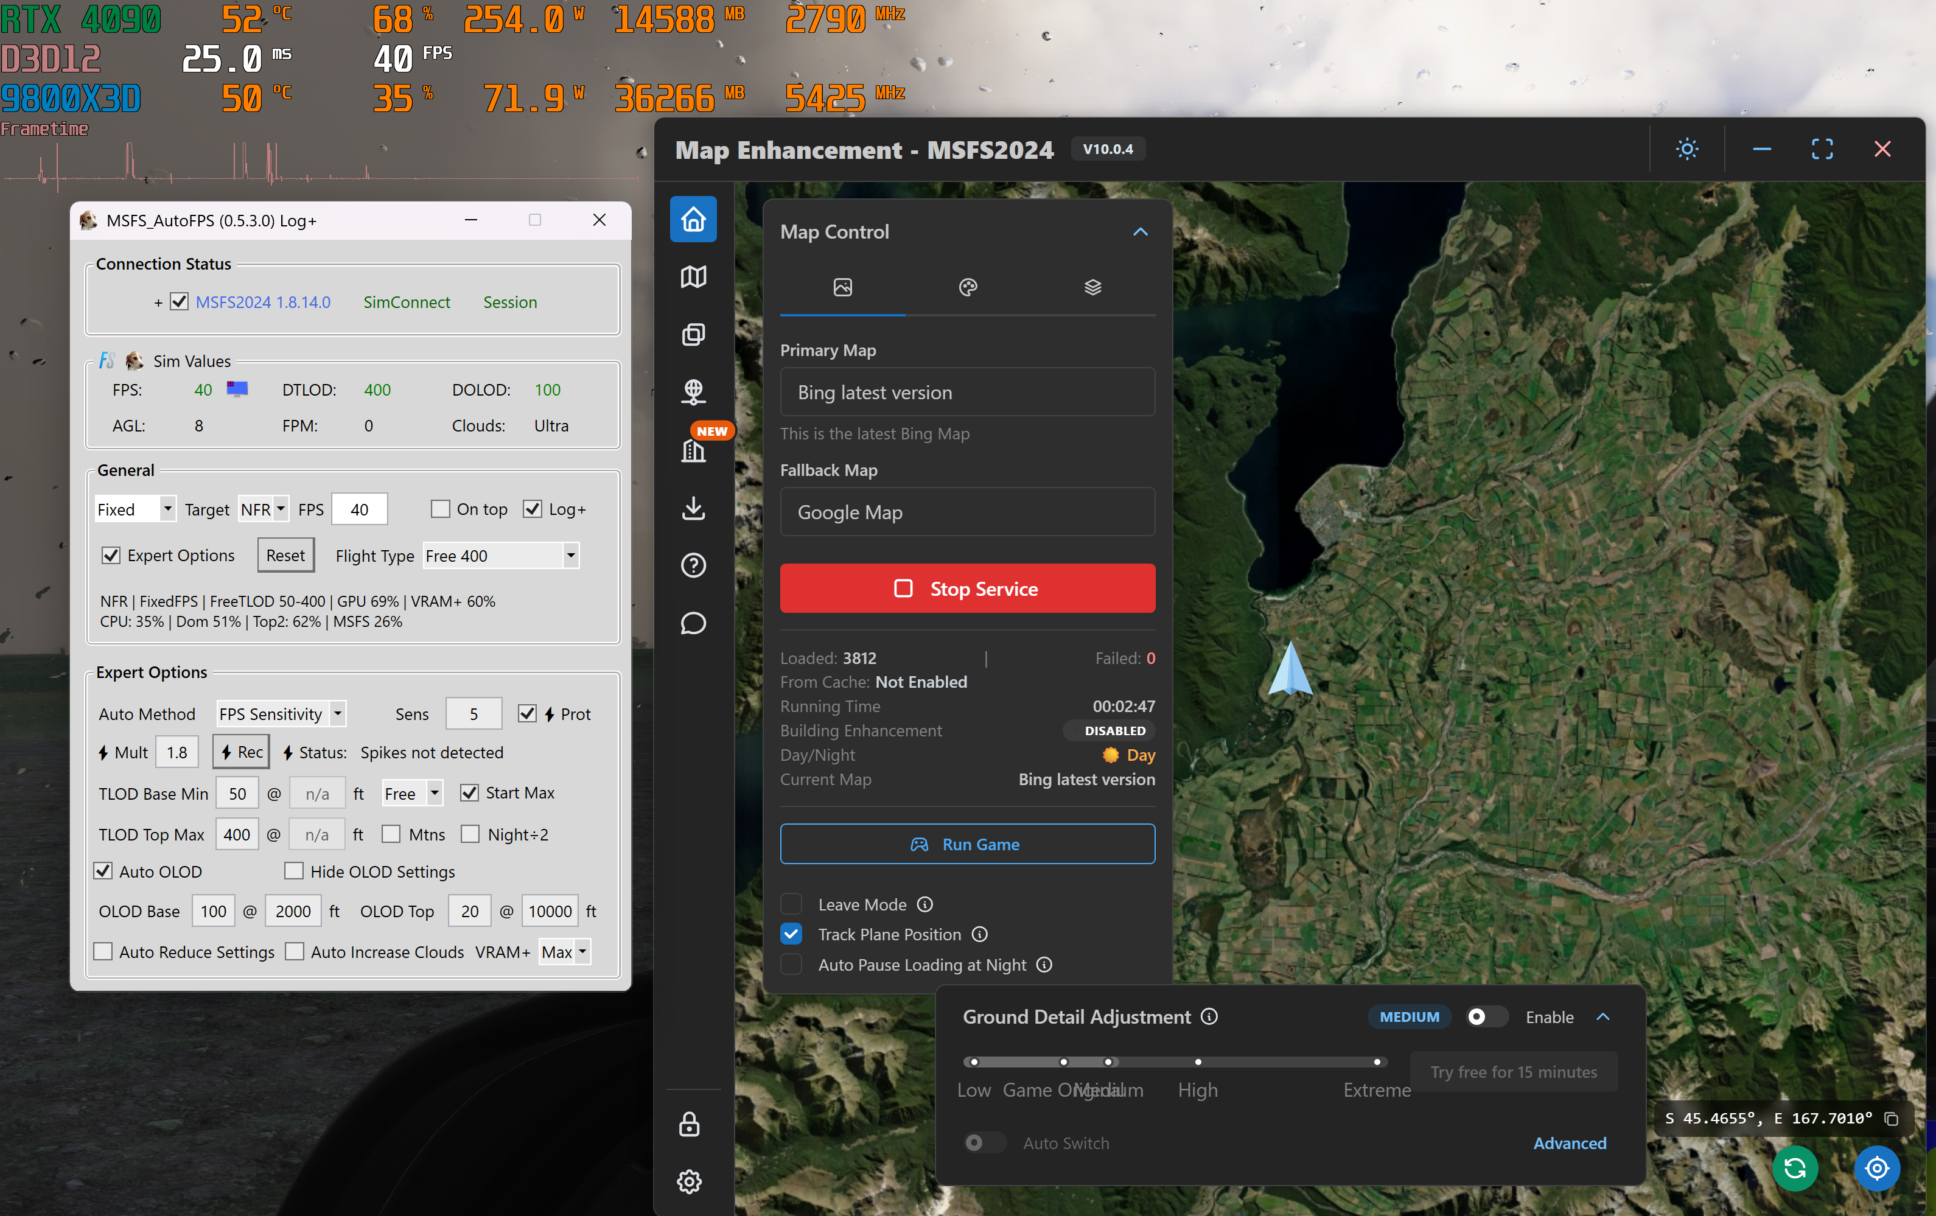The height and width of the screenshot is (1216, 1936).
Task: Open the stacked copies icon in sidebar
Action: (x=693, y=335)
